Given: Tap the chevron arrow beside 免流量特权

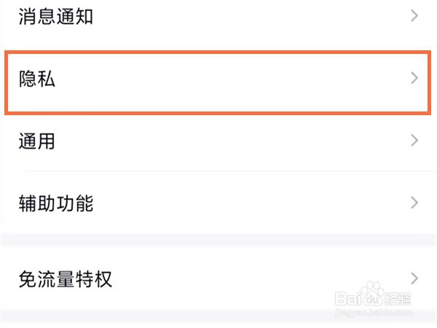Looking at the screenshot, I should [x=414, y=278].
